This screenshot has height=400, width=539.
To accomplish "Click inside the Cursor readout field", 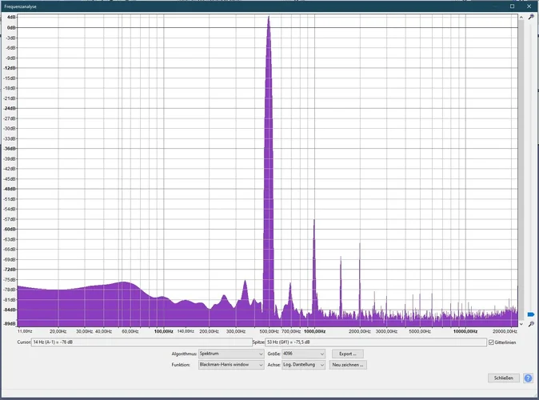I will pyautogui.click(x=140, y=342).
